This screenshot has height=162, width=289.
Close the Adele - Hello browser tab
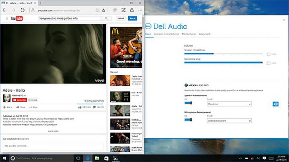click(35, 3)
